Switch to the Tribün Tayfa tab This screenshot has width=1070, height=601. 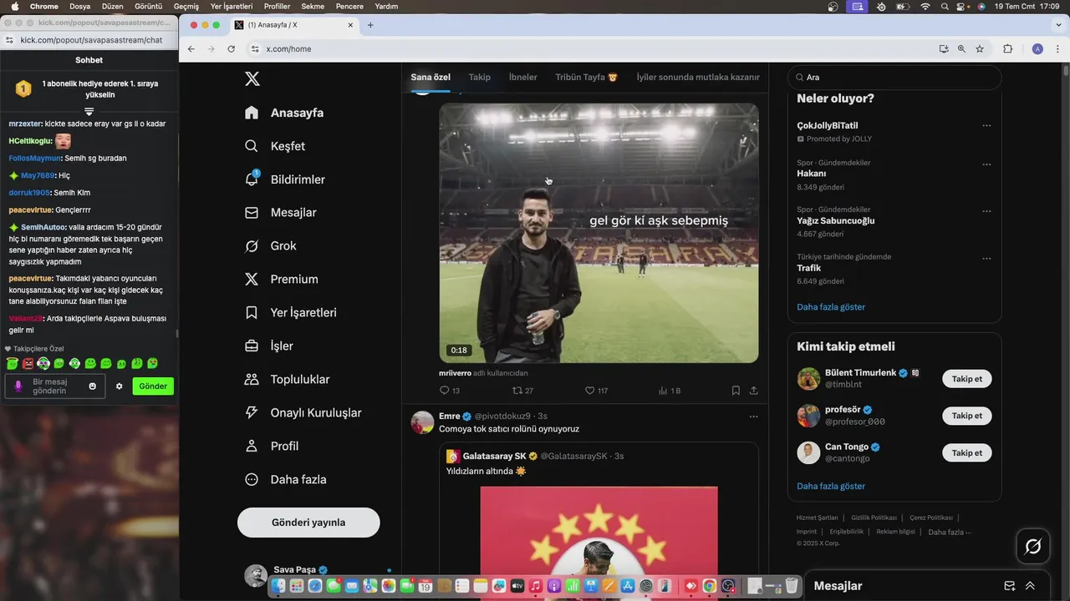586,78
